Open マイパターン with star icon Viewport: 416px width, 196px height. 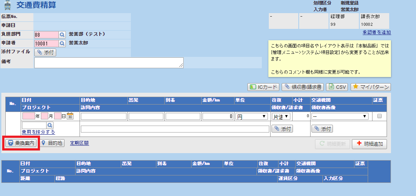[x=371, y=87]
